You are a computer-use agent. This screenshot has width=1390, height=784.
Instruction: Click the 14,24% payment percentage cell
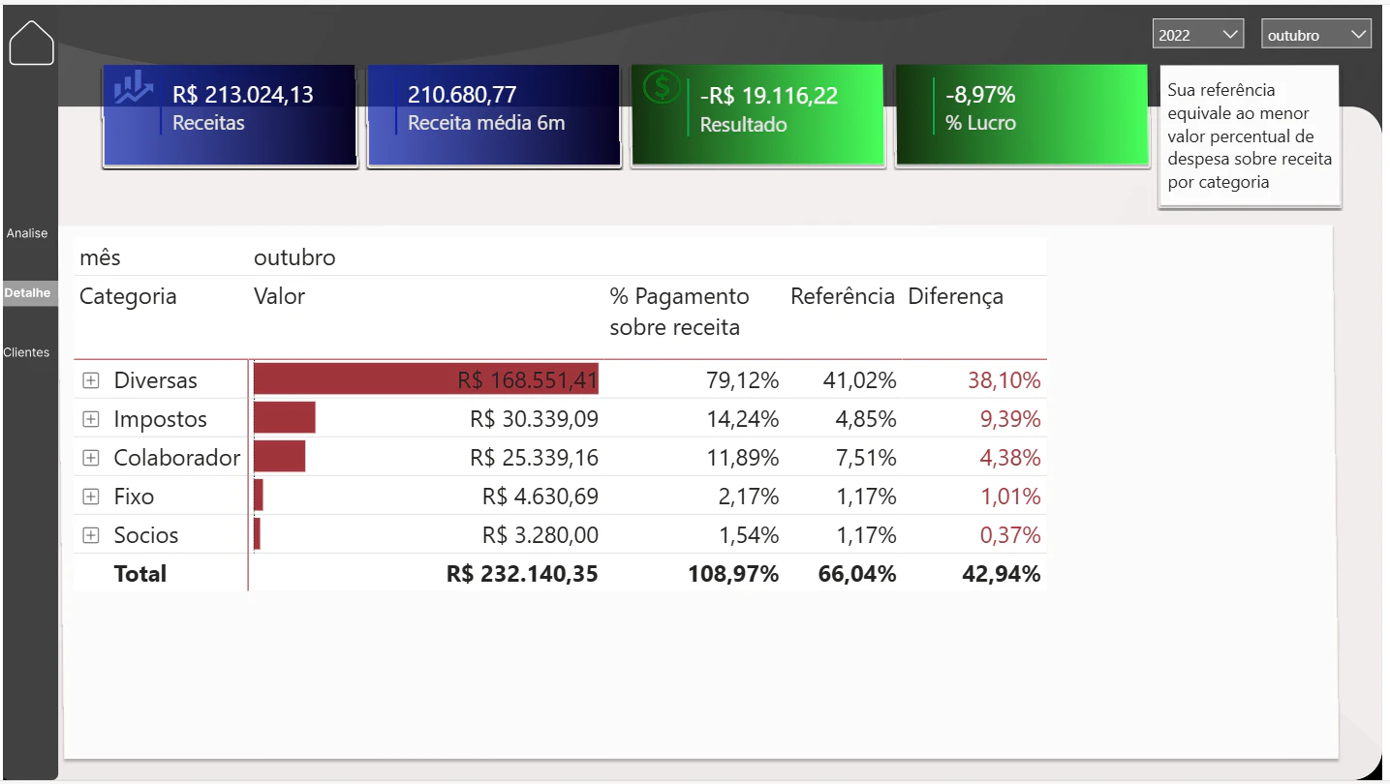click(x=743, y=419)
